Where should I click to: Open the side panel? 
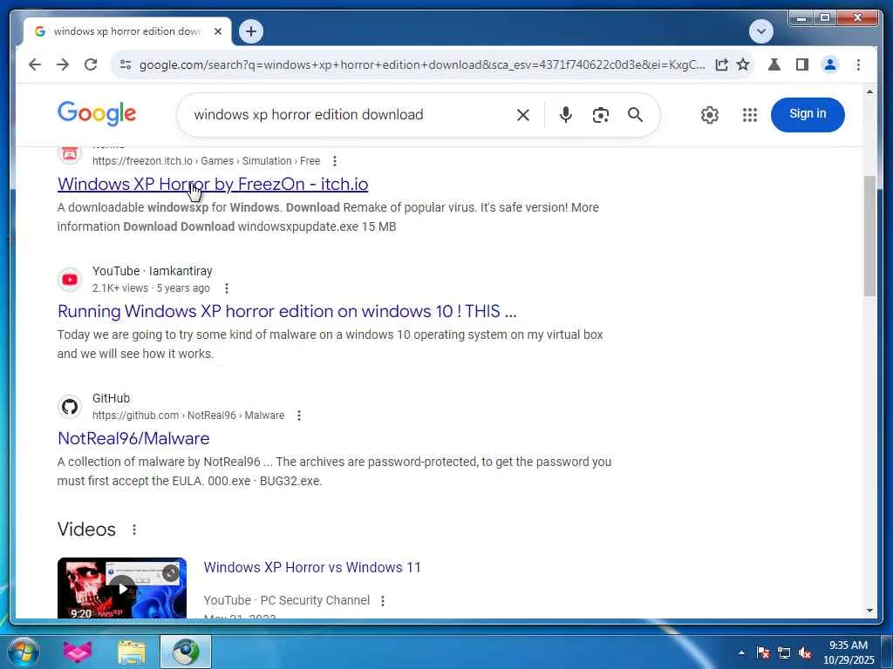(802, 64)
